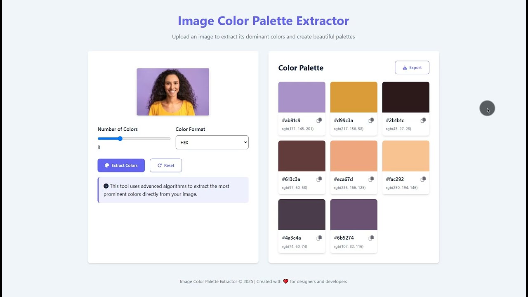Image resolution: width=528 pixels, height=297 pixels.
Task: Select the dark plum #4a3c4a swatch
Action: click(x=302, y=214)
